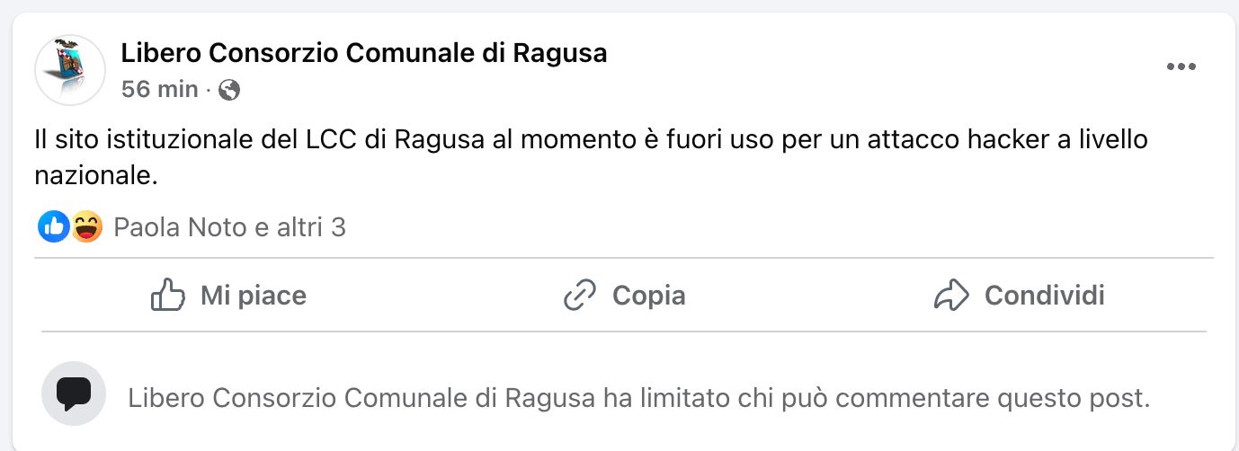This screenshot has height=451, width=1239.
Task: Open the page's profile picture avatar
Action: tap(70, 70)
